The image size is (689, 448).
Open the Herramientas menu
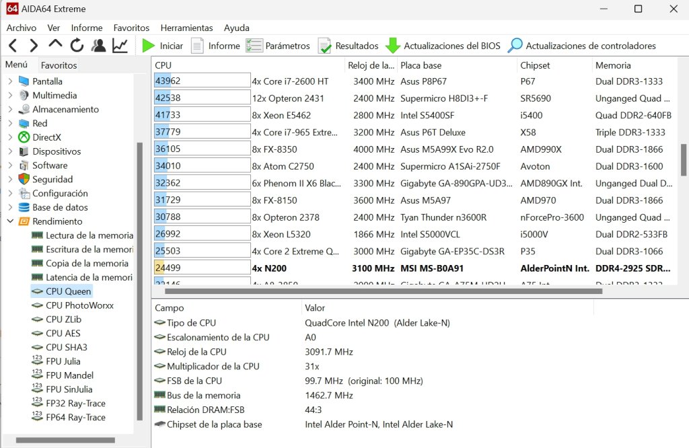pos(186,28)
